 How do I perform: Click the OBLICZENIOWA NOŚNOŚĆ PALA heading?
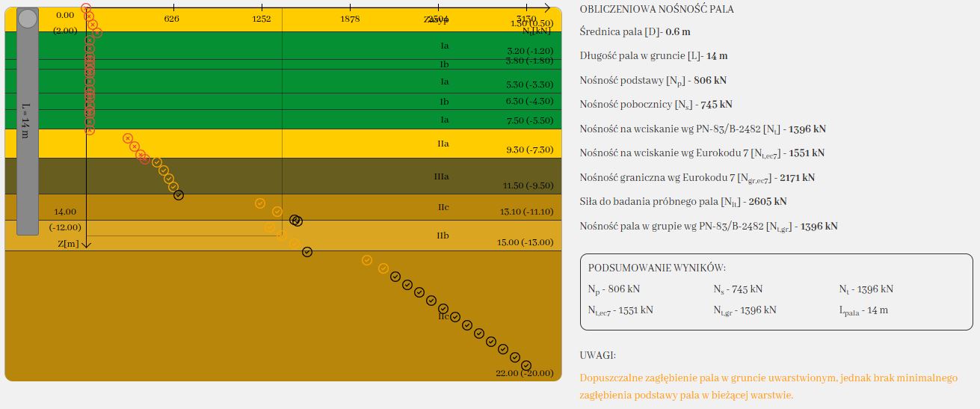(x=656, y=10)
